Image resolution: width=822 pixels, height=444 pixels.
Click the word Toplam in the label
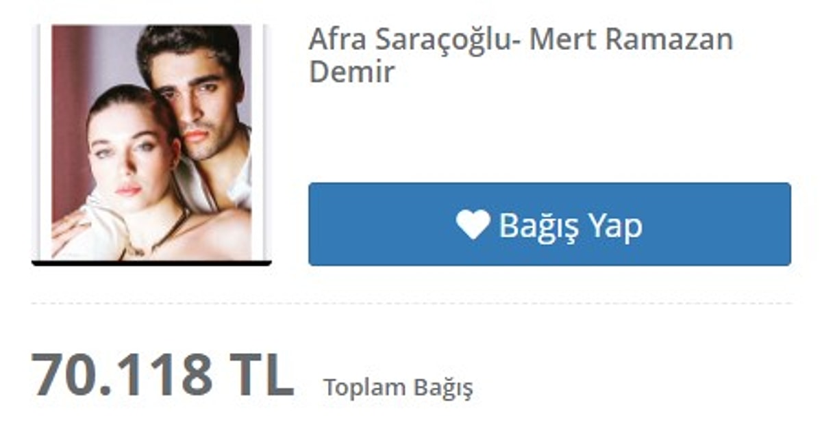364,387
